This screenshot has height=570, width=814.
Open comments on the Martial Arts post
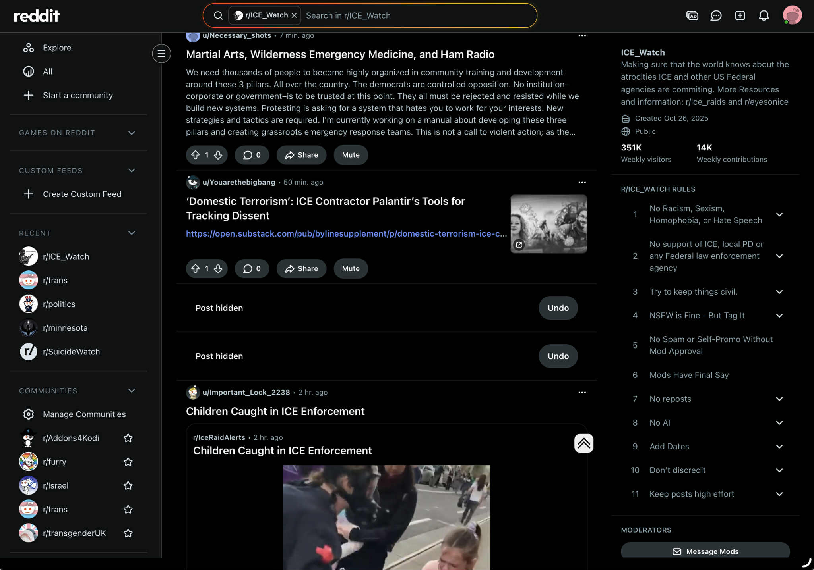click(252, 155)
